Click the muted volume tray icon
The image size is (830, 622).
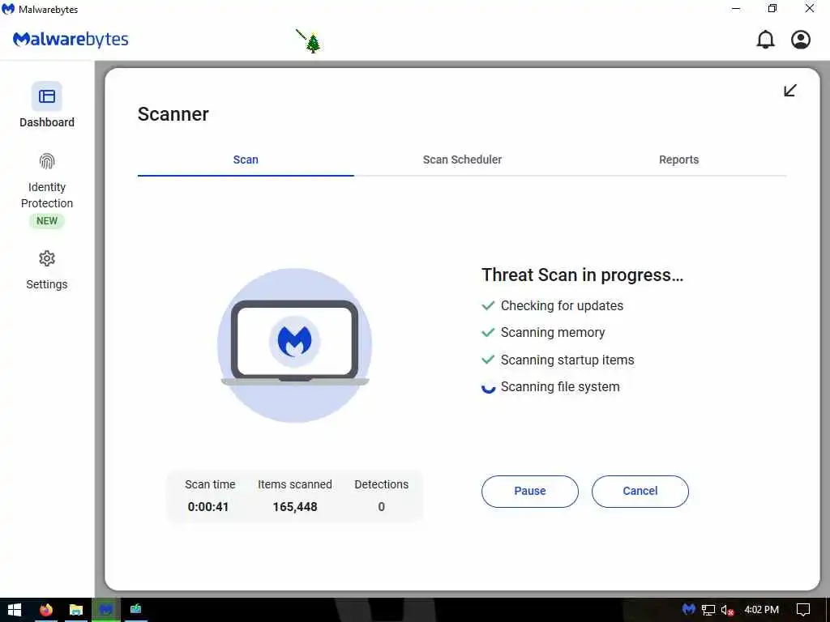coord(727,611)
